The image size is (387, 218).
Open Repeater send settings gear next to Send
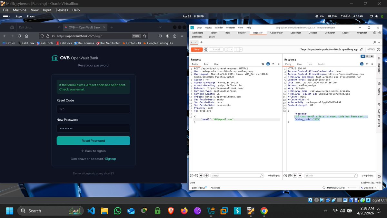click(x=206, y=49)
